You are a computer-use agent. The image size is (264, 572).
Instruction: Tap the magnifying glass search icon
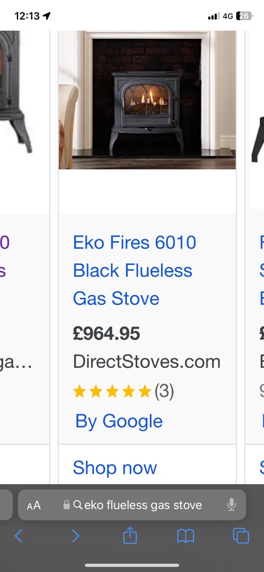tap(78, 505)
